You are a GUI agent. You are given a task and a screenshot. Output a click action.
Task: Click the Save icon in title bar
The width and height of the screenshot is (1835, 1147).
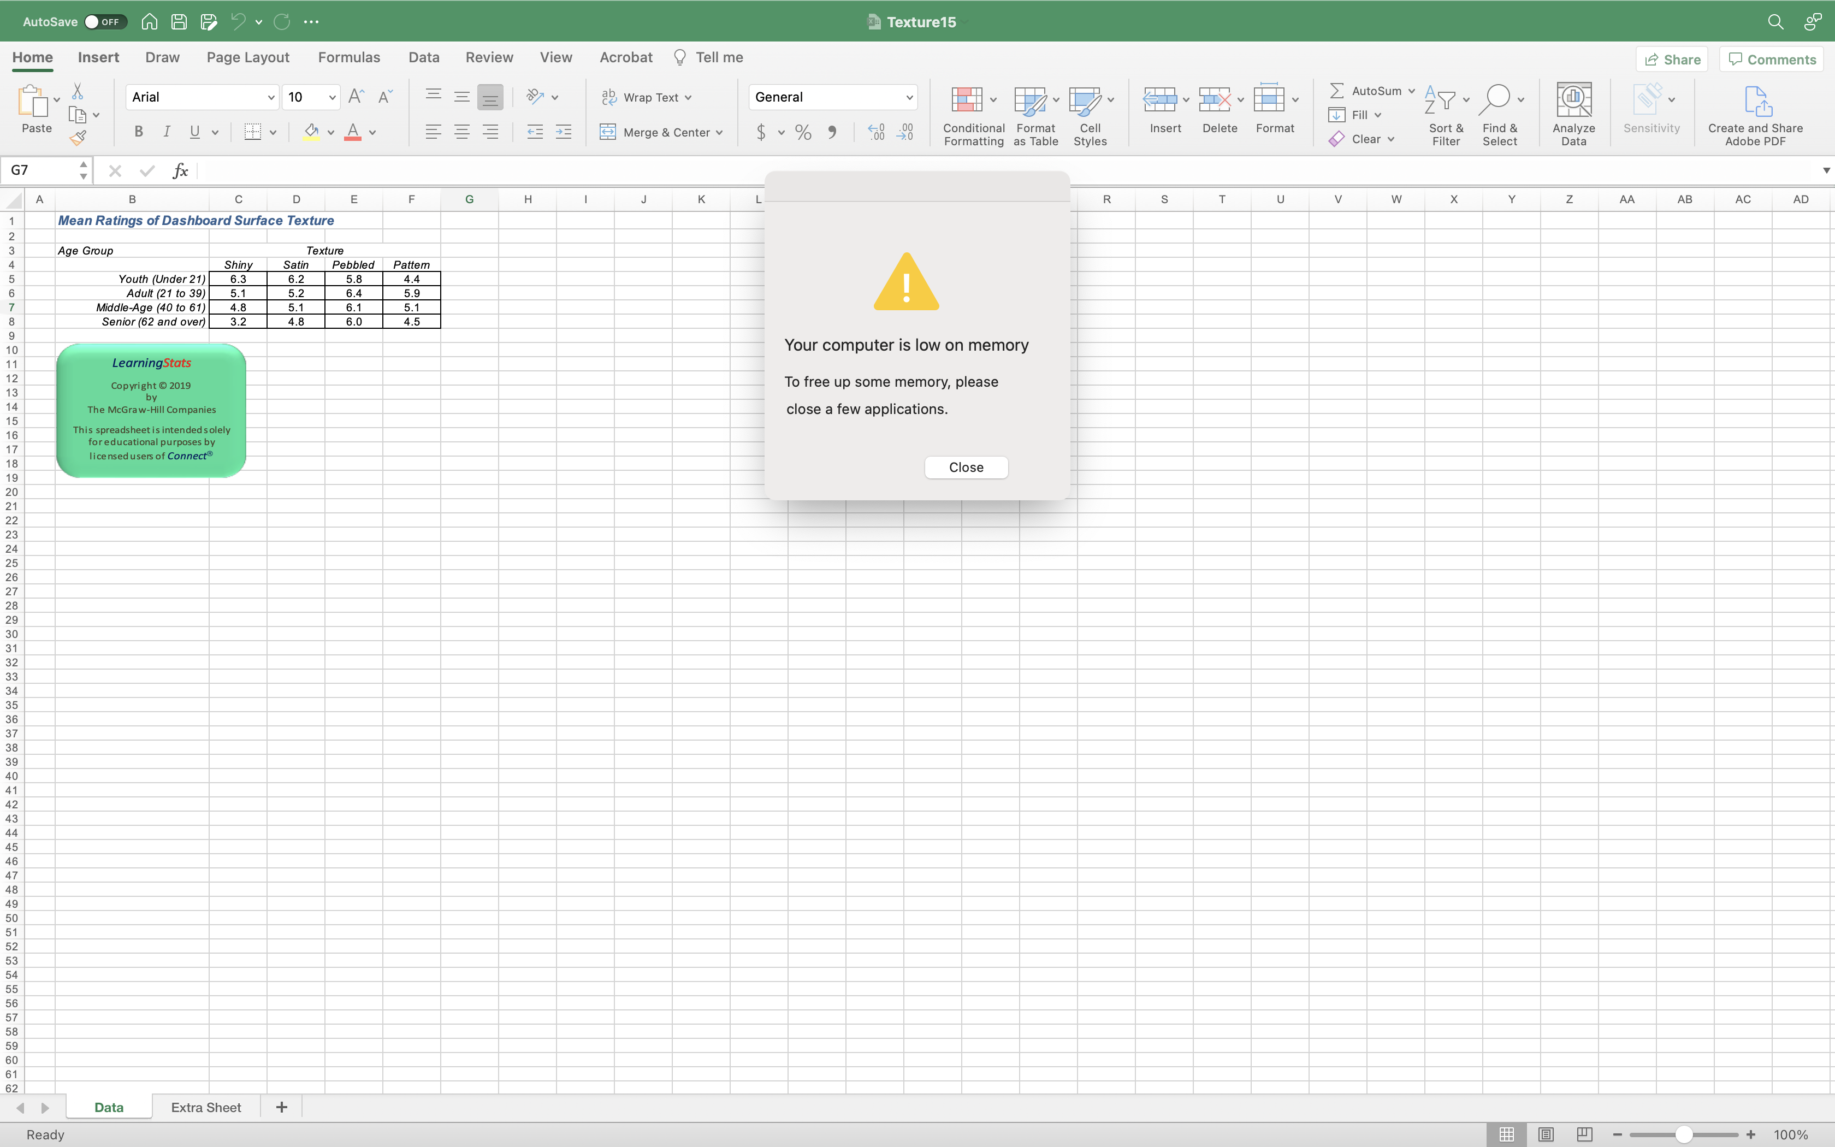(x=179, y=22)
